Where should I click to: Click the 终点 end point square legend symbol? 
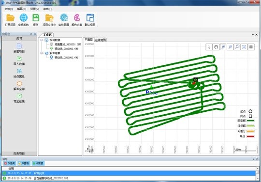250,116
